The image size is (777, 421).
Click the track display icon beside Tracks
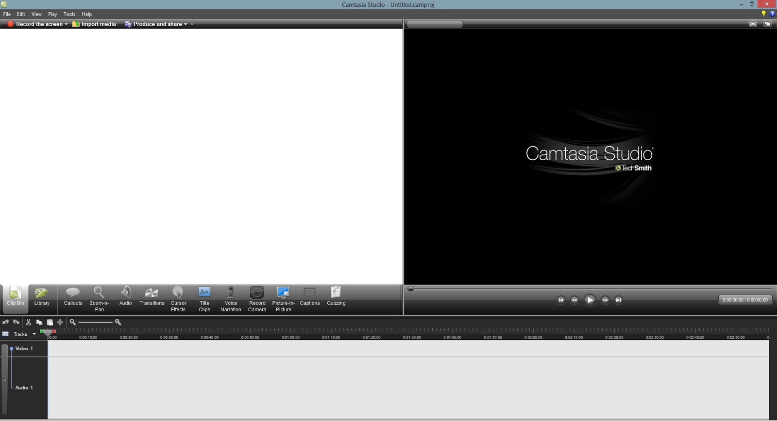[x=5, y=334]
